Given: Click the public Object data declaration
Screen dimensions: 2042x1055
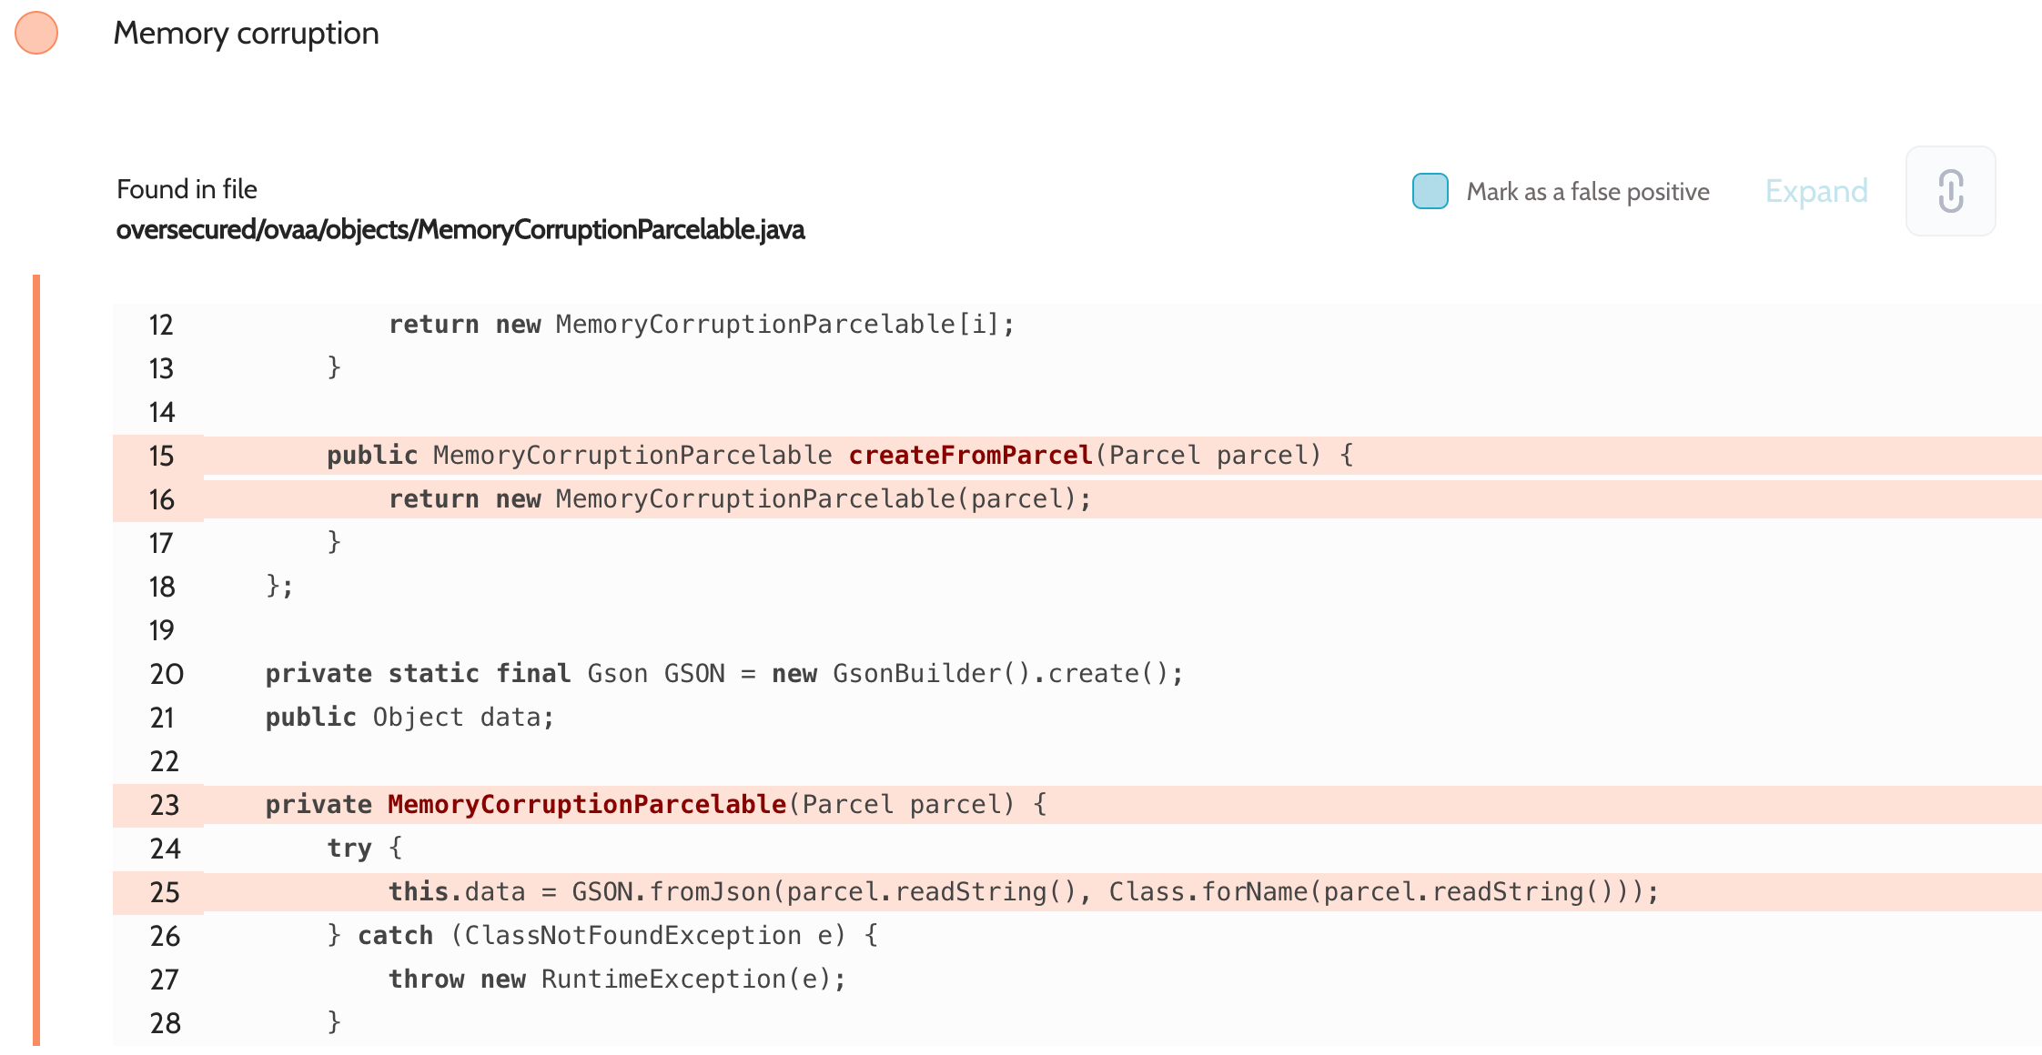Looking at the screenshot, I should 409,717.
